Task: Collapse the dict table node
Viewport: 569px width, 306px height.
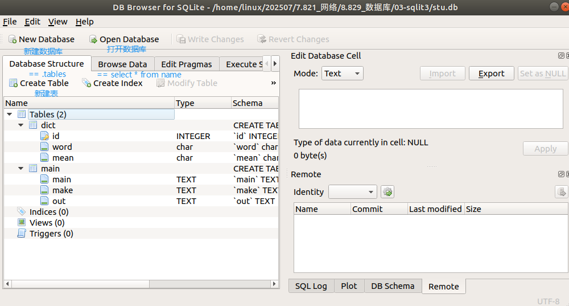Action: (x=21, y=125)
